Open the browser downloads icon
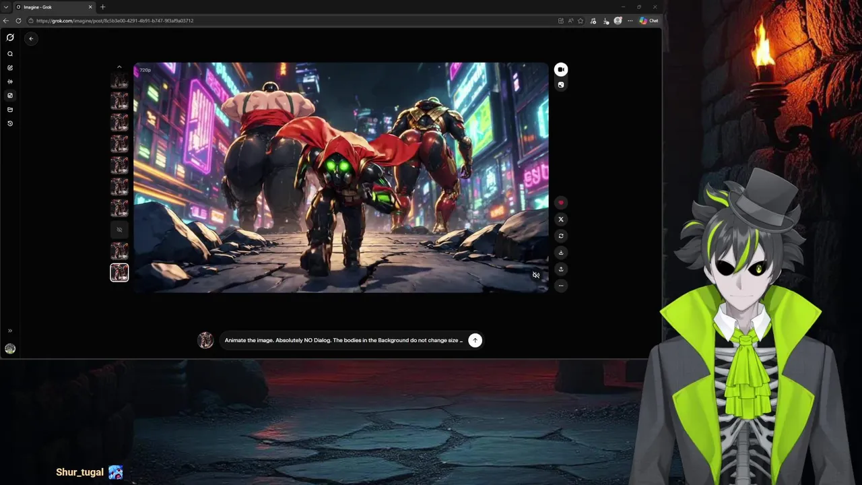Screen dimensions: 862x485 point(606,21)
